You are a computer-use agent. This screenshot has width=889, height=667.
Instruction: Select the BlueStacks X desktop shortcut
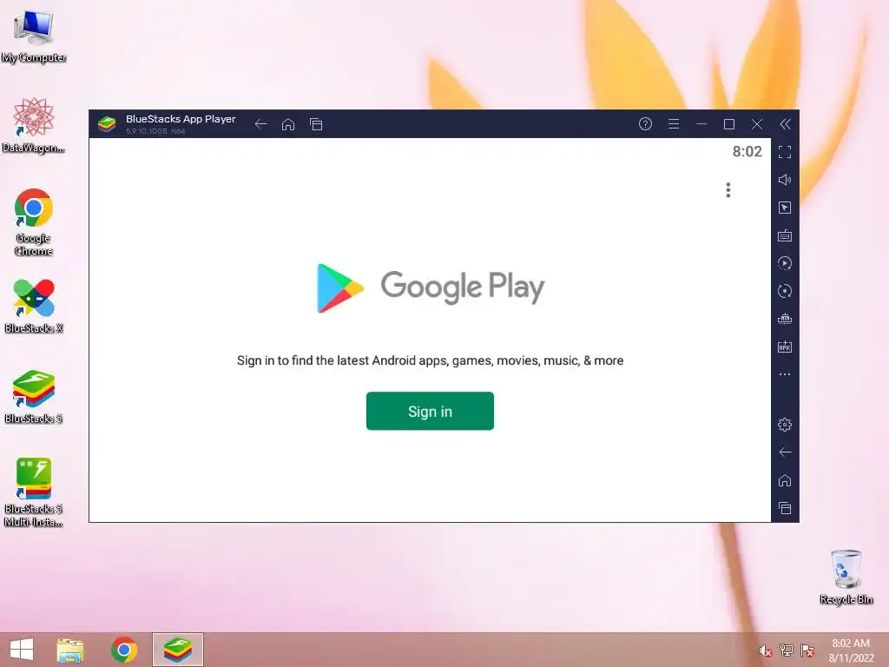tap(34, 307)
